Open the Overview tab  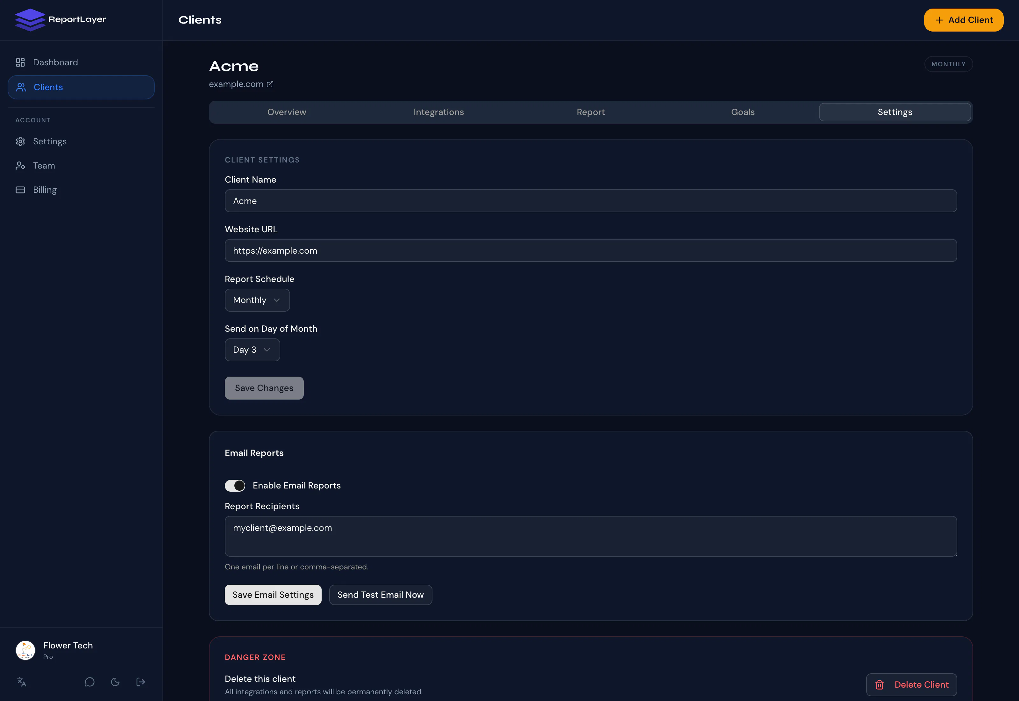coord(287,112)
